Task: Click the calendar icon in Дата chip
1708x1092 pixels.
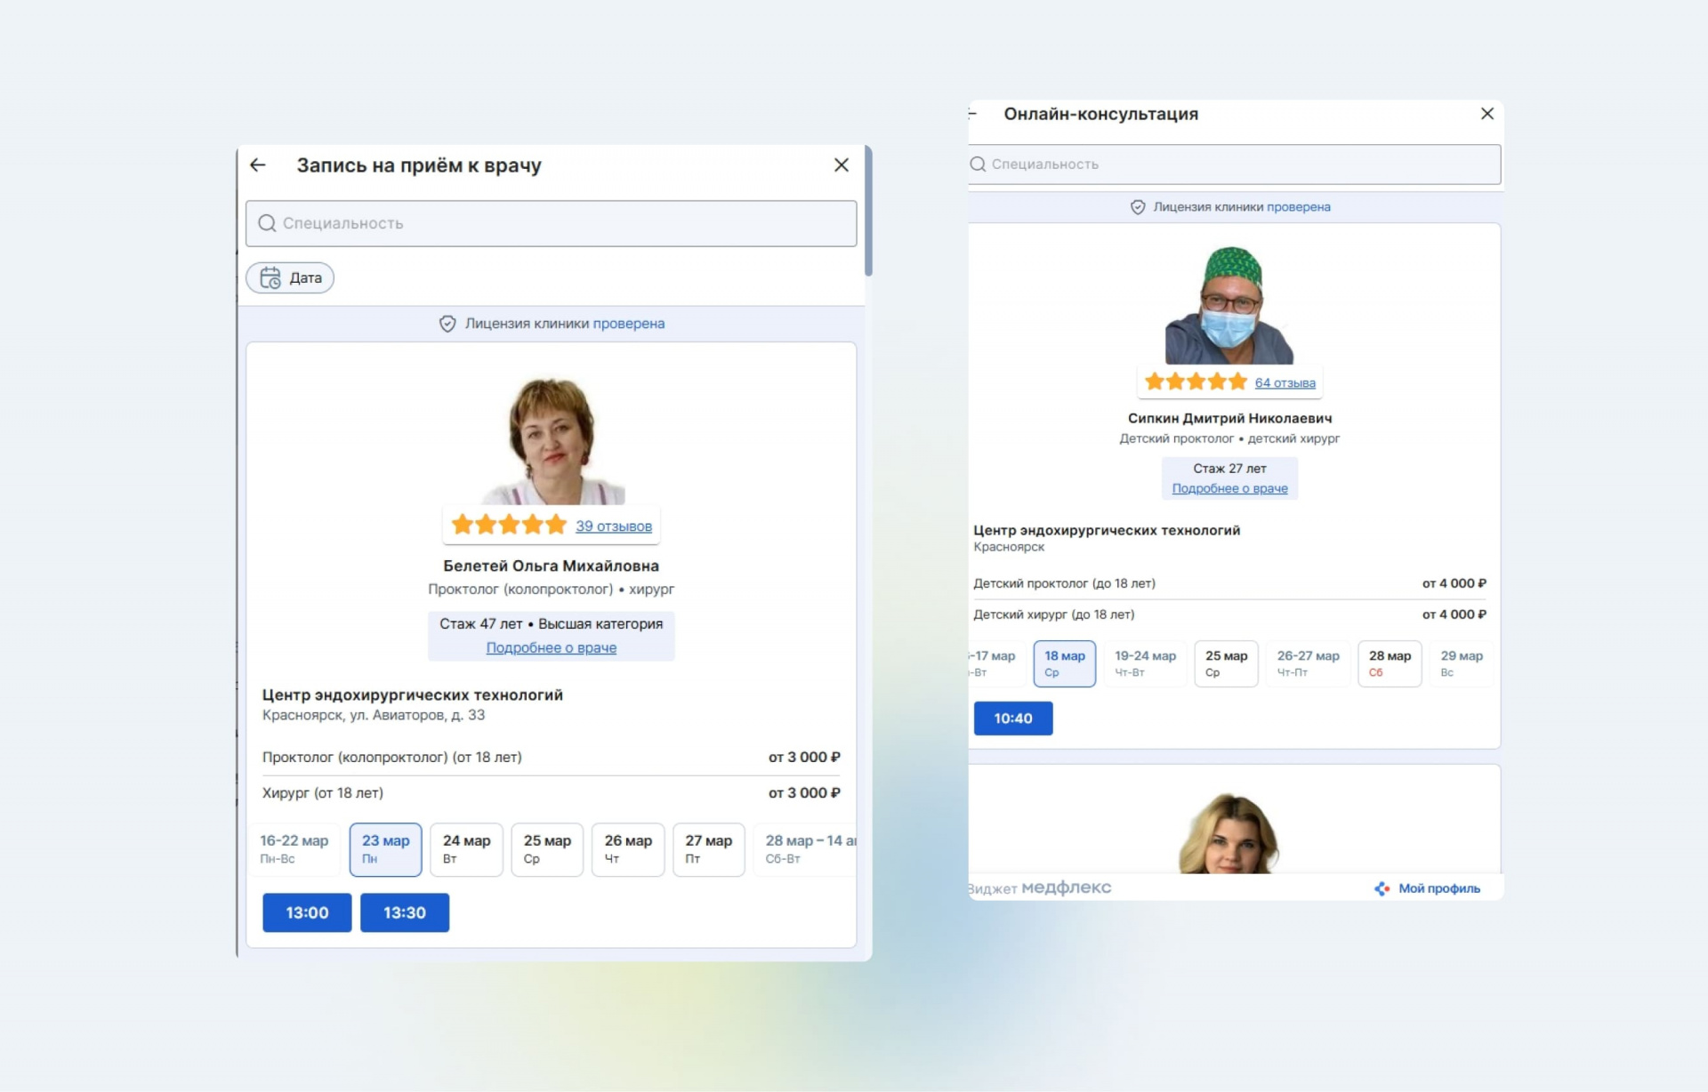Action: (270, 277)
